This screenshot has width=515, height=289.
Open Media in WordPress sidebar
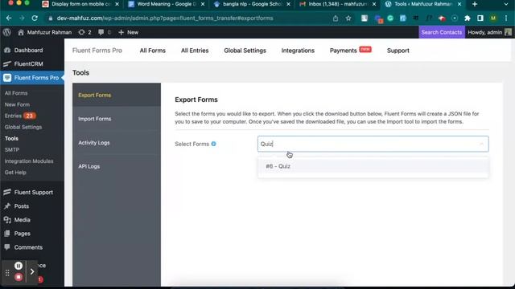pyautogui.click(x=32, y=220)
